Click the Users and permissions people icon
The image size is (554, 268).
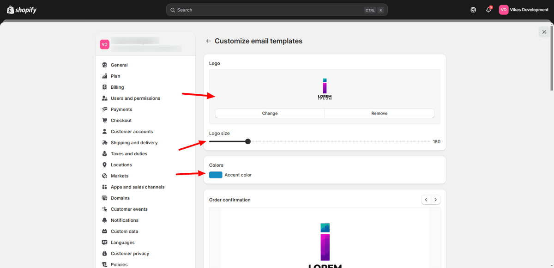[105, 98]
